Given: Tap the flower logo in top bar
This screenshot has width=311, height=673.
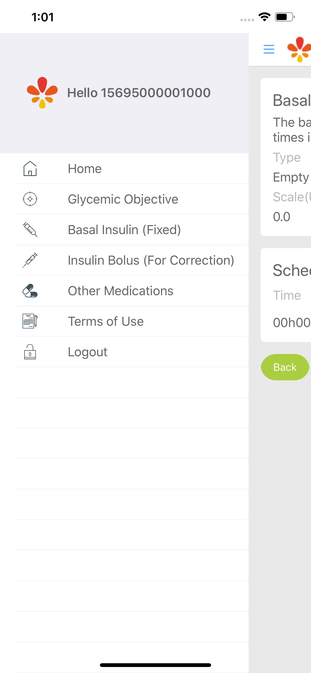Looking at the screenshot, I should [299, 50].
